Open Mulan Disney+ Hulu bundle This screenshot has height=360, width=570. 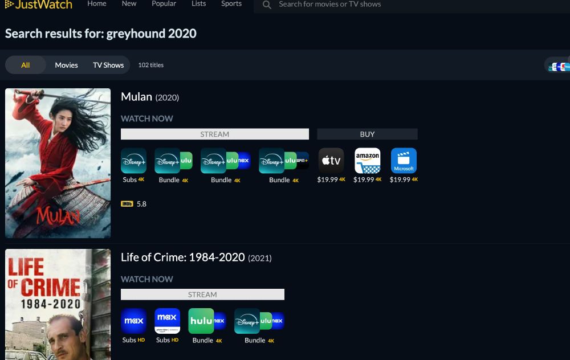pyautogui.click(x=173, y=161)
